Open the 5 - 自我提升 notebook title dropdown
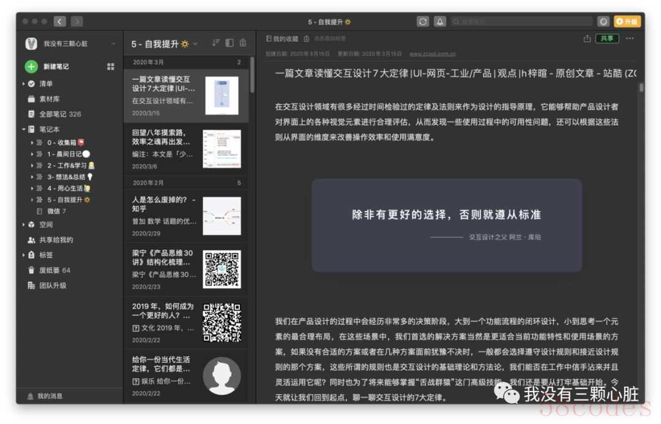 click(196, 44)
